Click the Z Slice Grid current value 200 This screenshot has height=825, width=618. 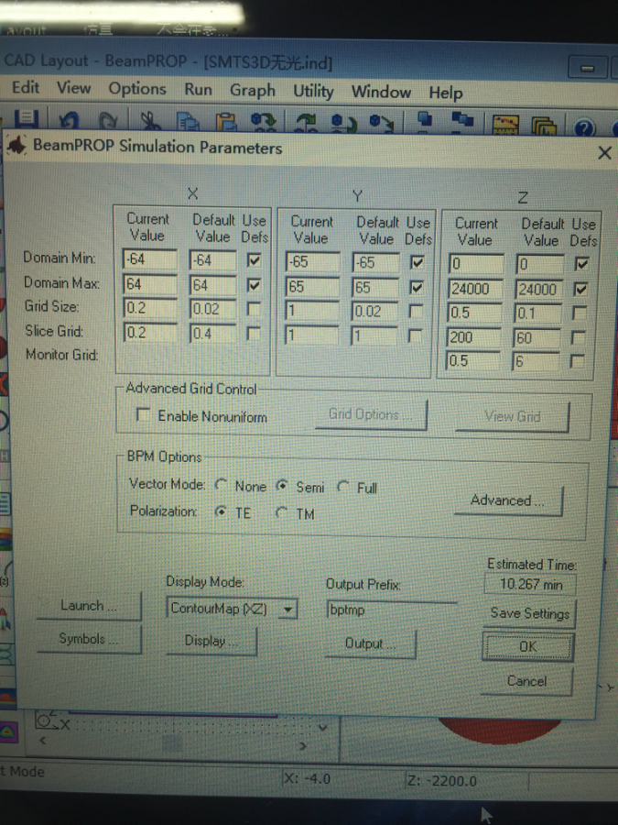[x=474, y=336]
